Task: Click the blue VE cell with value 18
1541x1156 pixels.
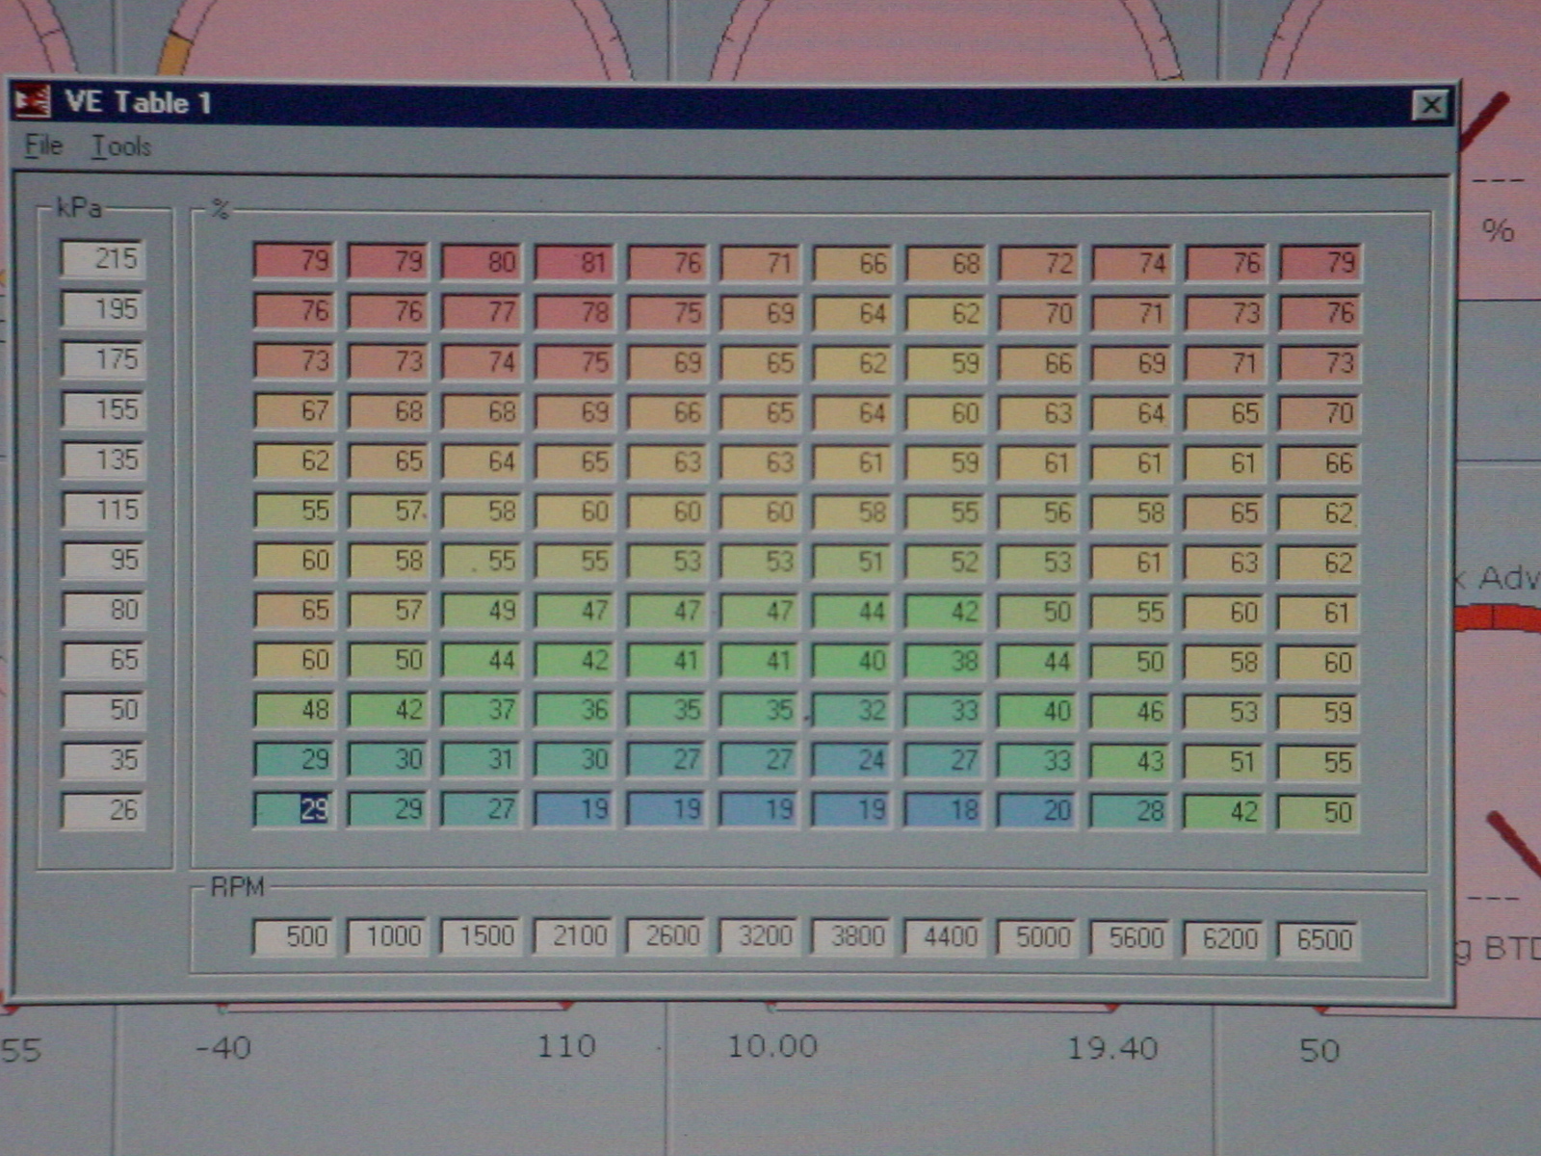Action: tap(945, 810)
